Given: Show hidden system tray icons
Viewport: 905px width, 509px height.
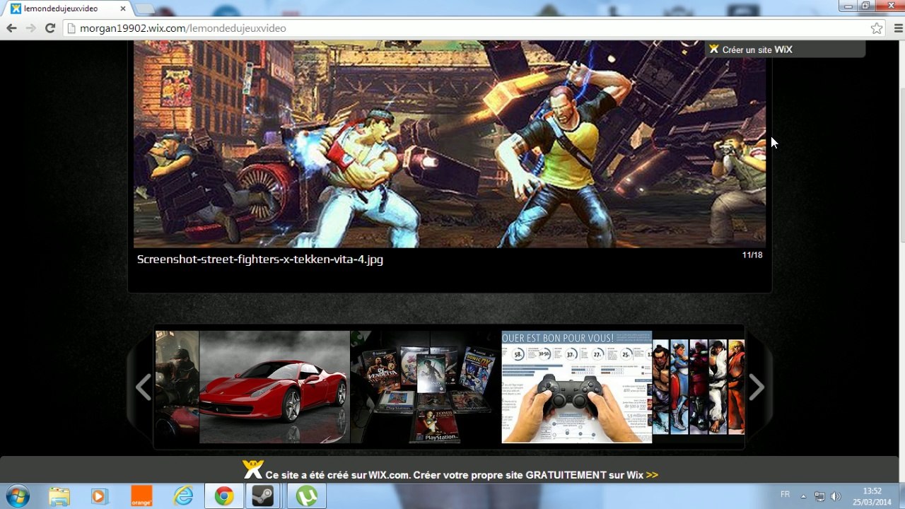Looking at the screenshot, I should coord(803,496).
